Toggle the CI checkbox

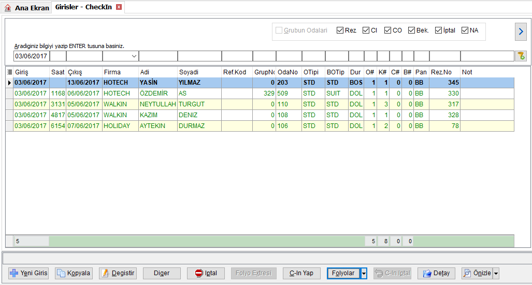(x=366, y=30)
